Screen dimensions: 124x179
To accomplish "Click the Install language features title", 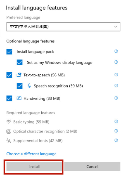I will tap(37, 8).
